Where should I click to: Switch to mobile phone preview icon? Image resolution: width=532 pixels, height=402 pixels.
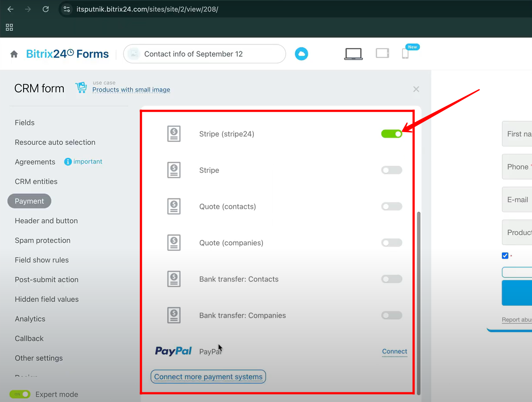point(405,54)
